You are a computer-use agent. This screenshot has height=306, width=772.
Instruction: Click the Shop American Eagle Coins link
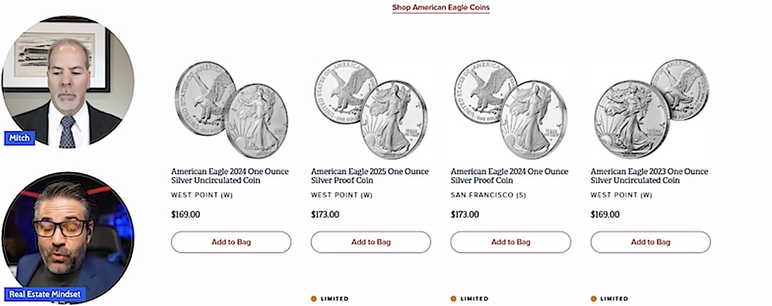coord(441,8)
